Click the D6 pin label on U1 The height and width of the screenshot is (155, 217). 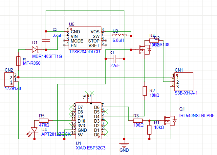97,108
